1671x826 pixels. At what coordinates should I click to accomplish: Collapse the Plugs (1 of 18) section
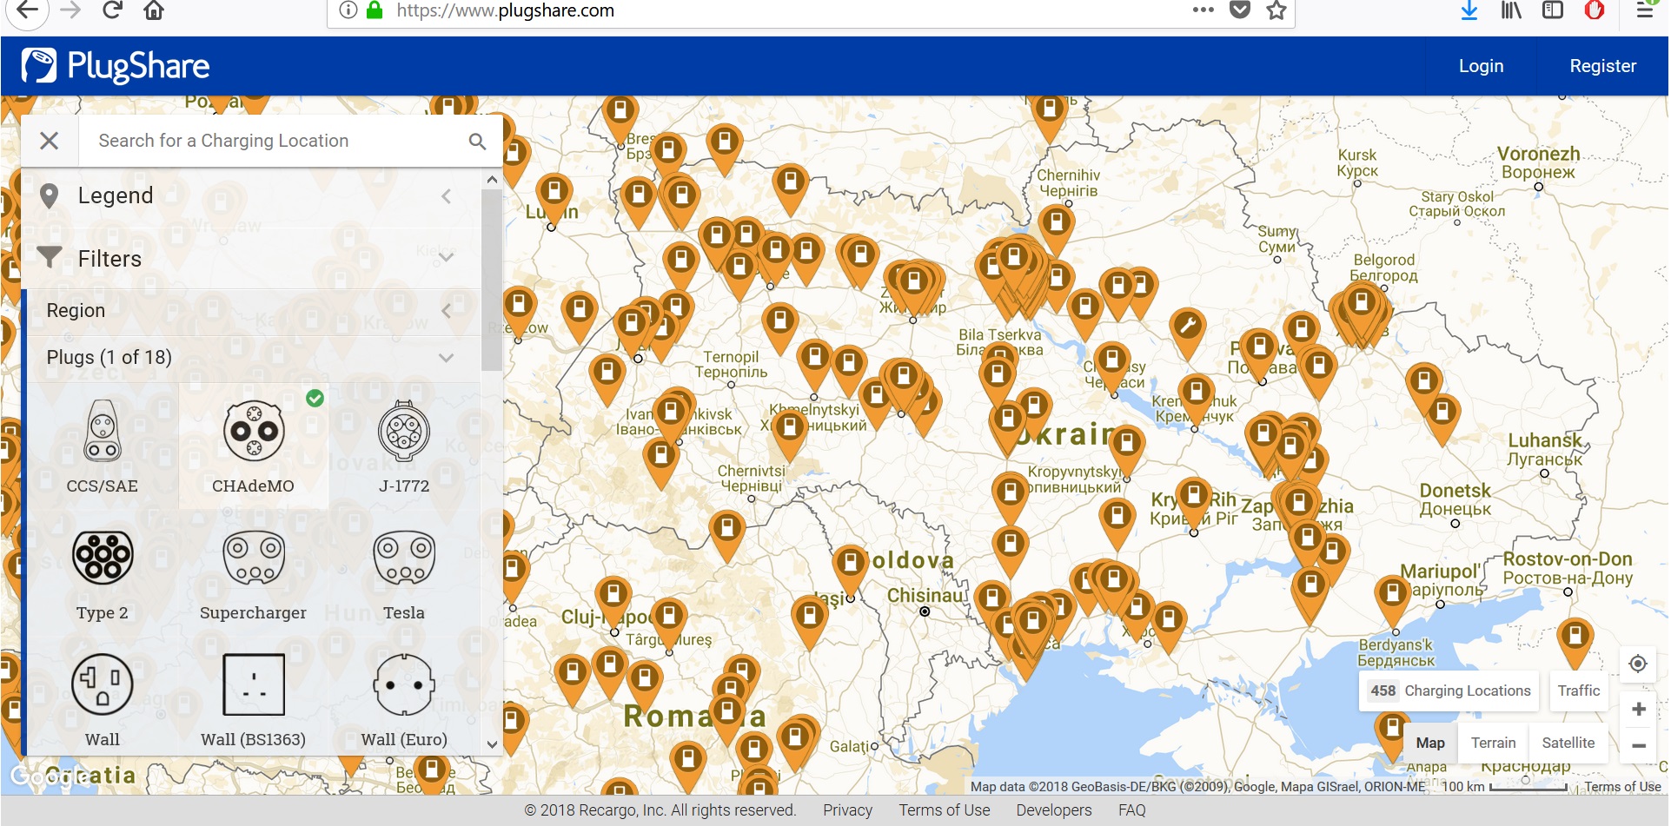[x=252, y=358]
